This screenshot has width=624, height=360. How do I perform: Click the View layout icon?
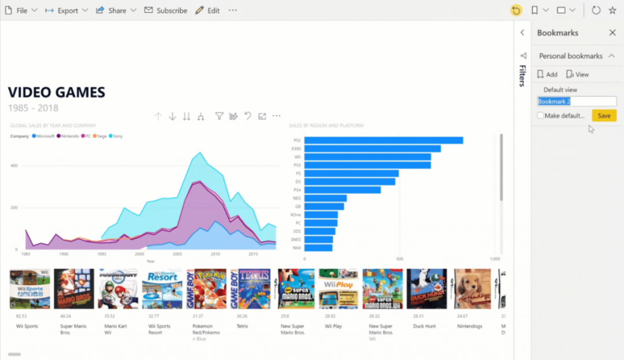click(561, 10)
